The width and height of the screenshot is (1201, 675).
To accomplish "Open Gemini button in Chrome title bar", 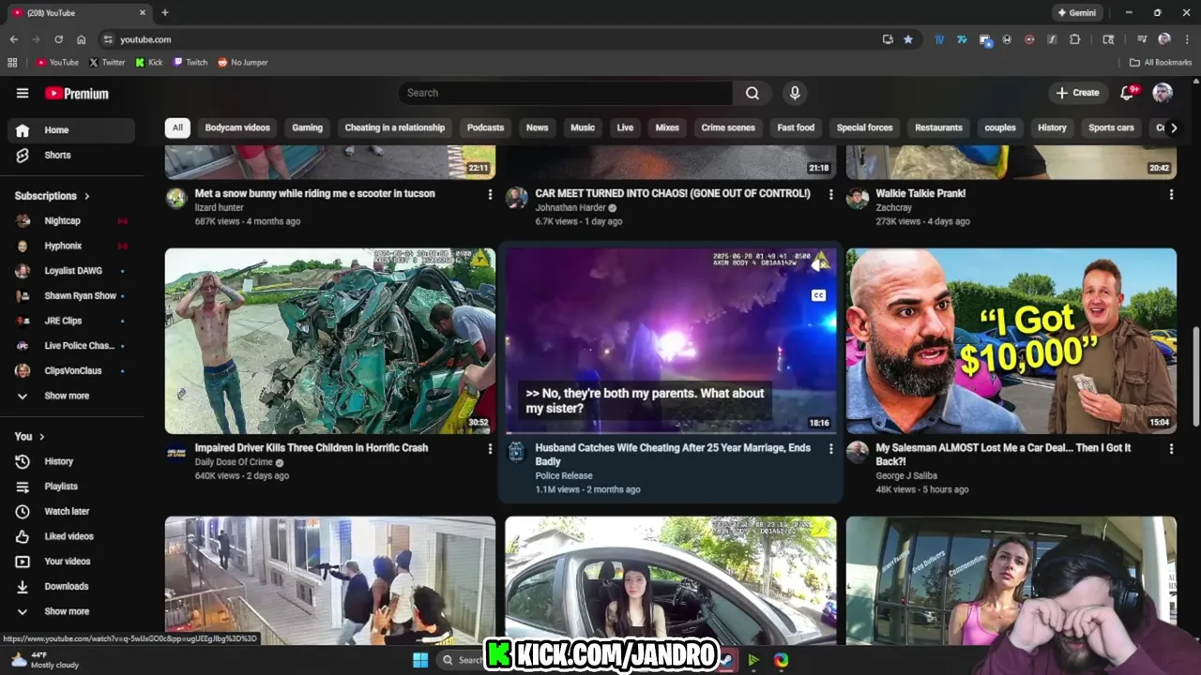I will pyautogui.click(x=1076, y=13).
